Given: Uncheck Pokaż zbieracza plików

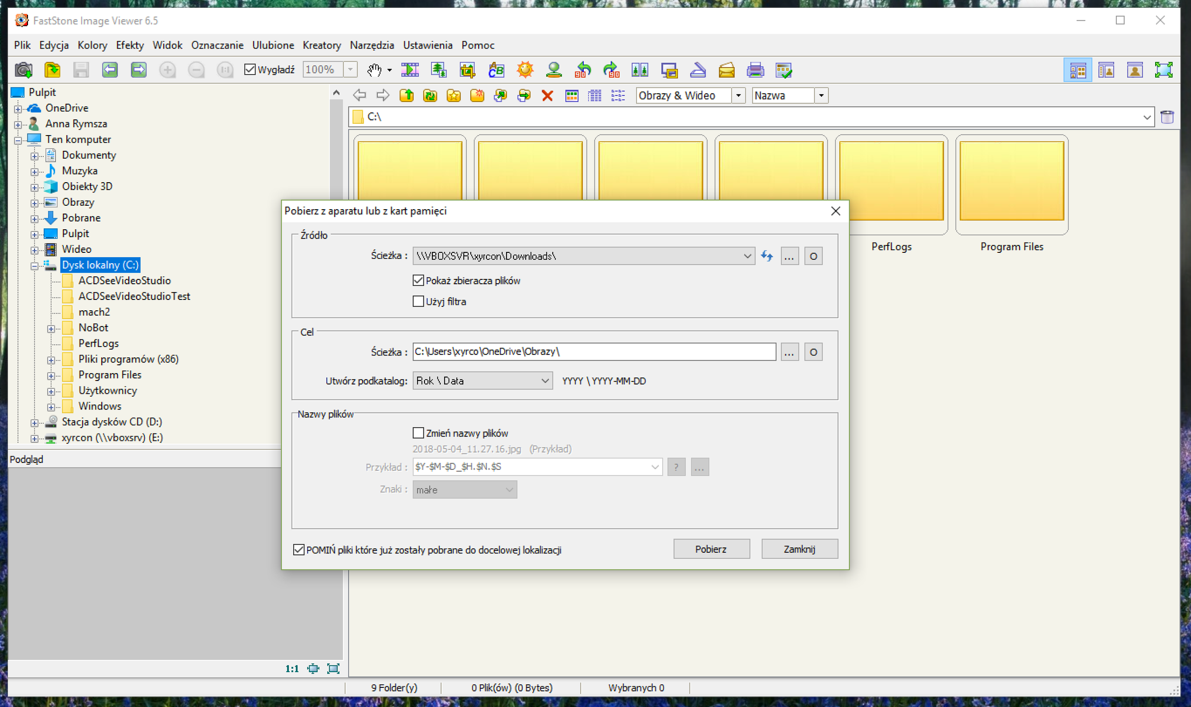Looking at the screenshot, I should tap(418, 280).
